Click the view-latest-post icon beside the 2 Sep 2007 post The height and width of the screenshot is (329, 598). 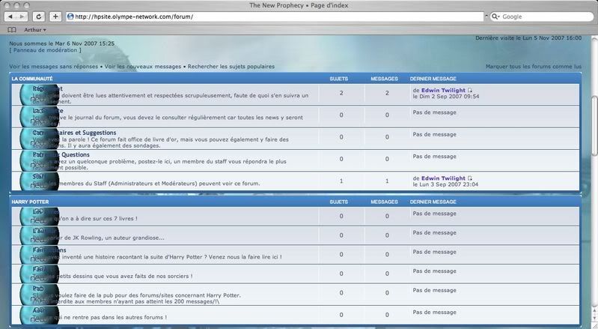tap(470, 90)
